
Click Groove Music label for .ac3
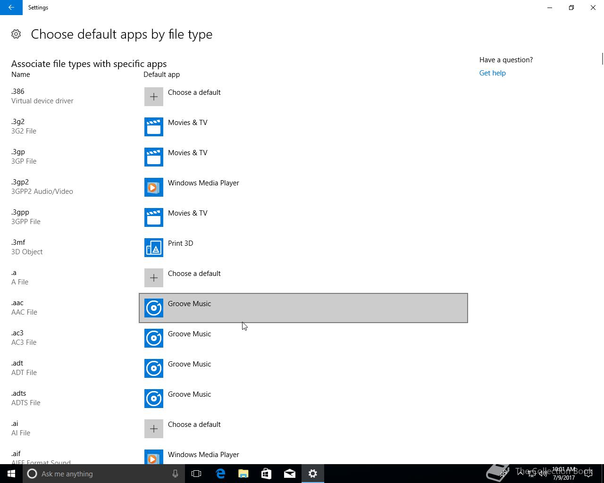[x=189, y=334]
